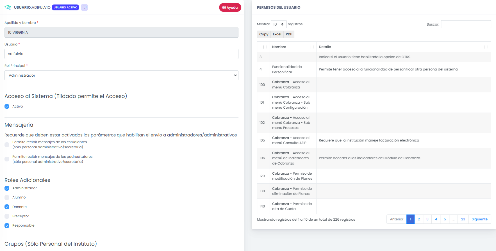Go to page 4 of permissions
The height and width of the screenshot is (251, 496).
coord(436,219)
